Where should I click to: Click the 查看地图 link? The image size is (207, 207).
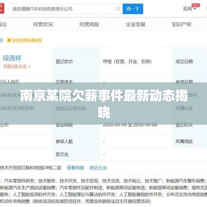click(75, 168)
